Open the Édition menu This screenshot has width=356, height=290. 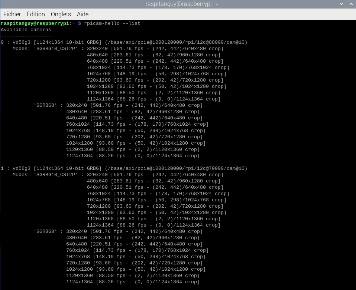tap(36, 14)
